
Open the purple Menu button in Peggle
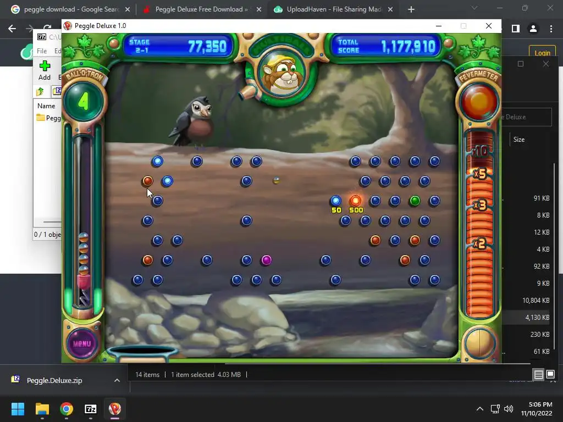(x=82, y=343)
